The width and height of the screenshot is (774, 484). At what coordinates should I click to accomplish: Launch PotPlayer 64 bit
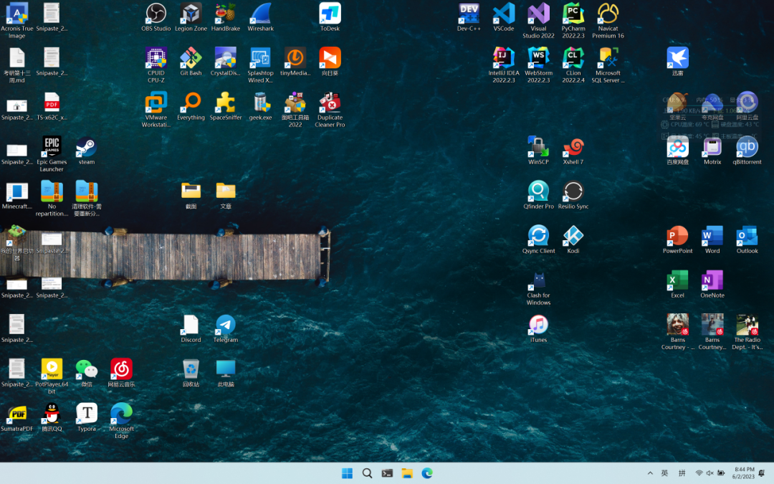tap(52, 376)
